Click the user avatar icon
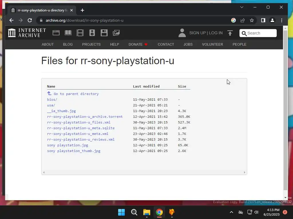The image size is (293, 219). click(x=182, y=33)
